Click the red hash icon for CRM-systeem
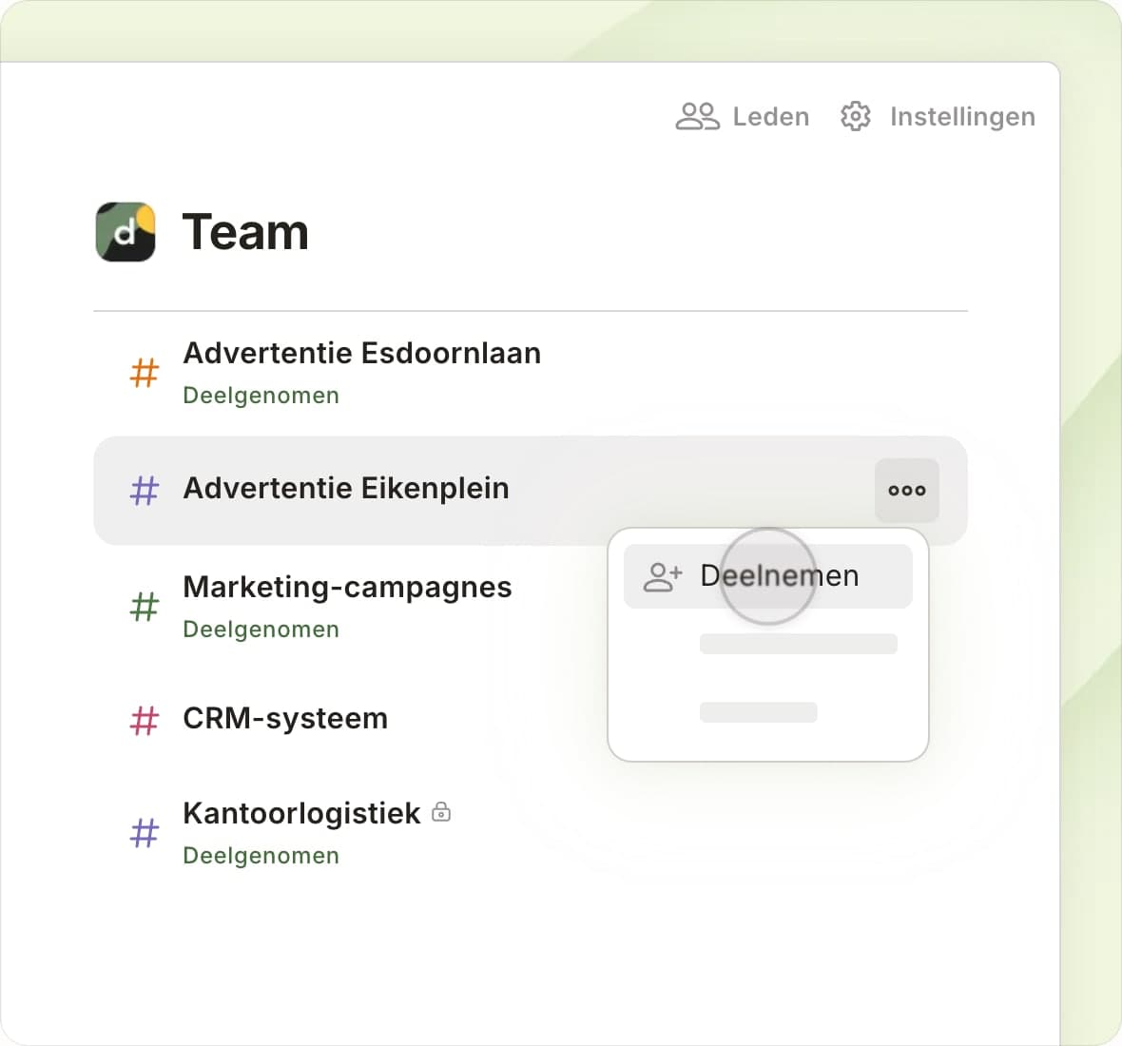Image resolution: width=1122 pixels, height=1046 pixels. pyautogui.click(x=145, y=720)
